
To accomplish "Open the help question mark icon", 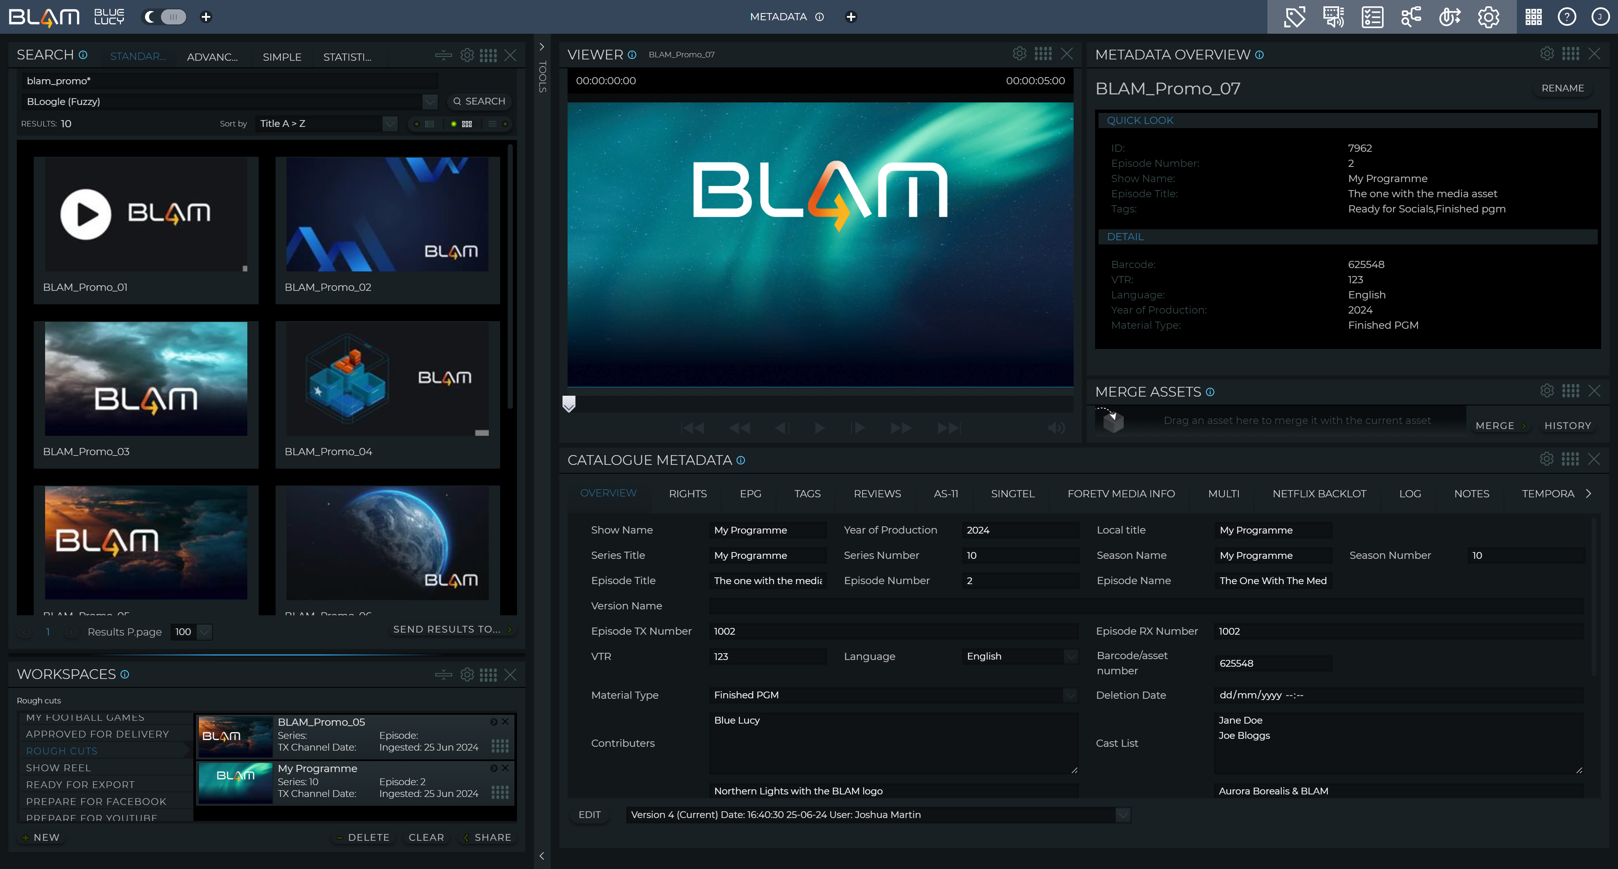I will click(x=1567, y=17).
